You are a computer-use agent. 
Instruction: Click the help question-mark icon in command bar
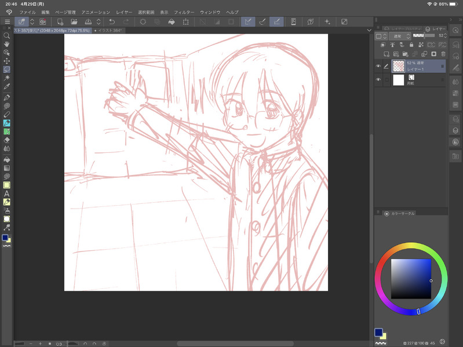pos(311,22)
